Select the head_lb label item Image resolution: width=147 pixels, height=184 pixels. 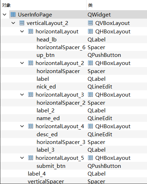click(x=46, y=40)
